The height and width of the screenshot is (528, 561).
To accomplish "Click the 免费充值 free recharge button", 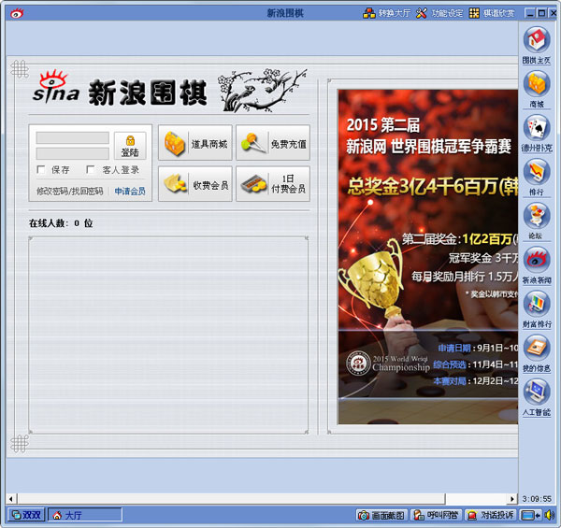I will (273, 143).
